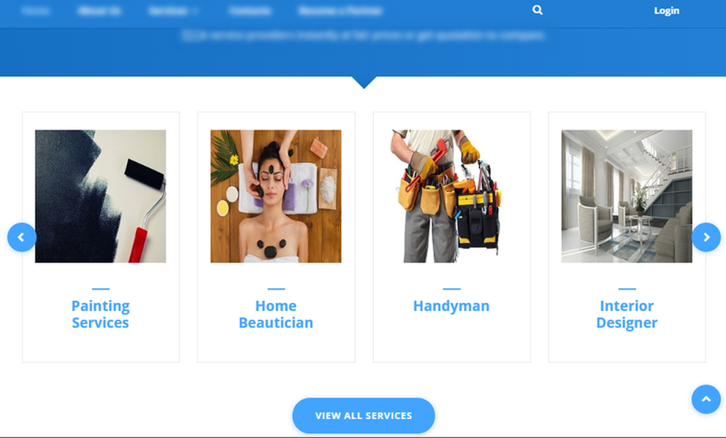Screen dimensions: 726x438
Task: Choose the Interior Designer title link
Action: click(x=627, y=314)
